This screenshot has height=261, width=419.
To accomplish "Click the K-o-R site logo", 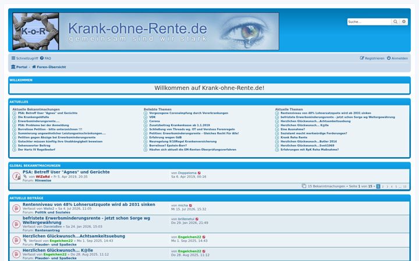I will click(35, 31).
